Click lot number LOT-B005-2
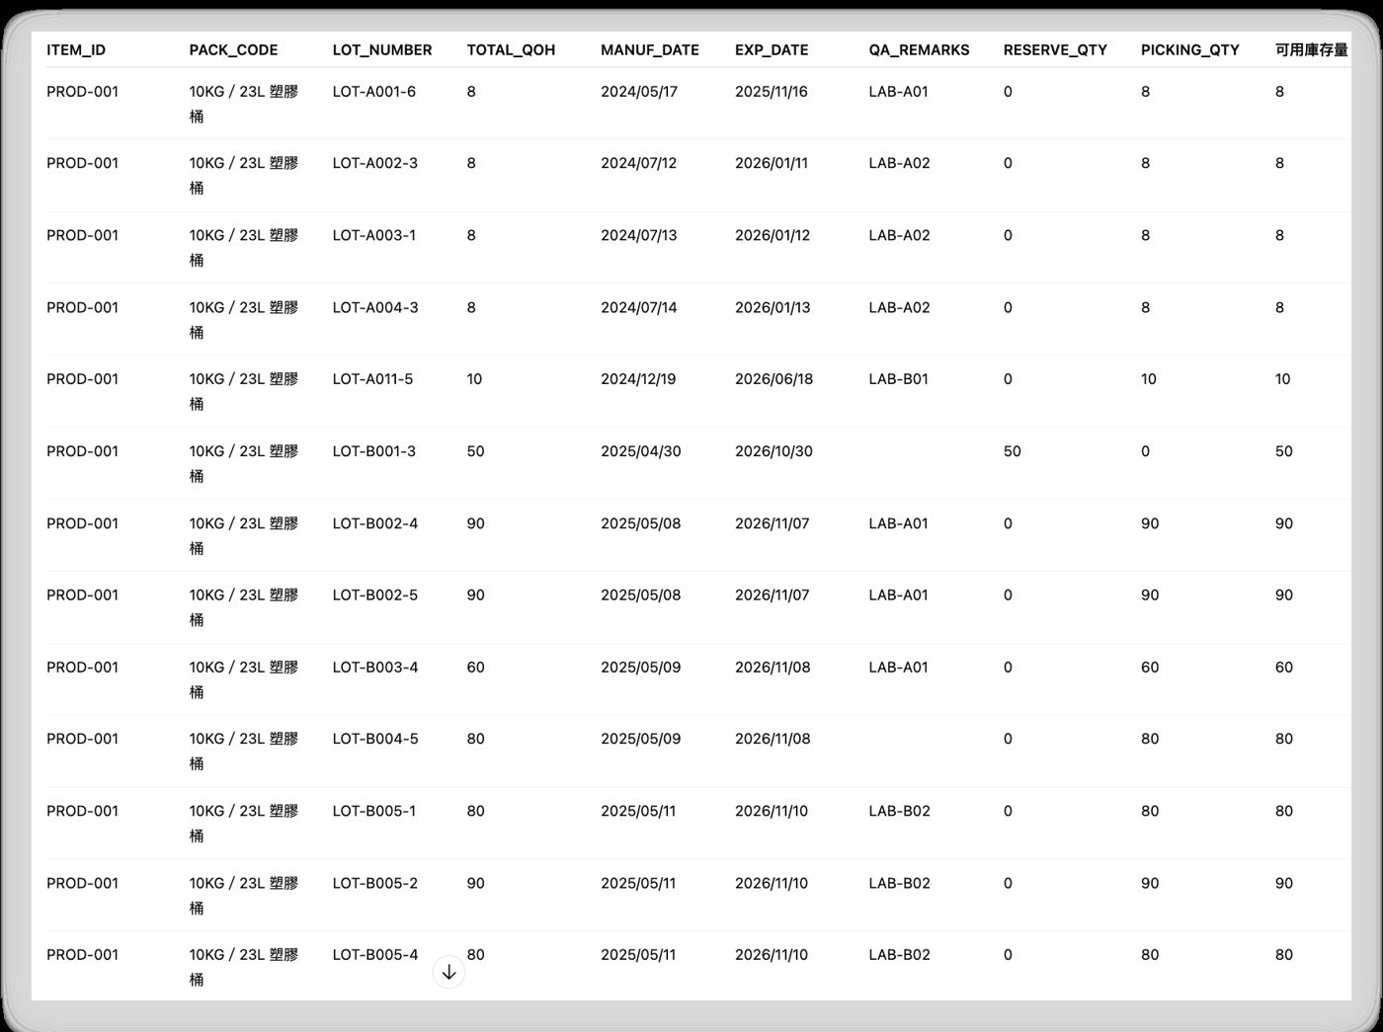This screenshot has width=1383, height=1032. coord(375,883)
